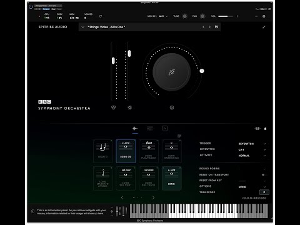The height and width of the screenshot is (225, 300).
Task: Click the host Copy button
Action: tap(53, 9)
